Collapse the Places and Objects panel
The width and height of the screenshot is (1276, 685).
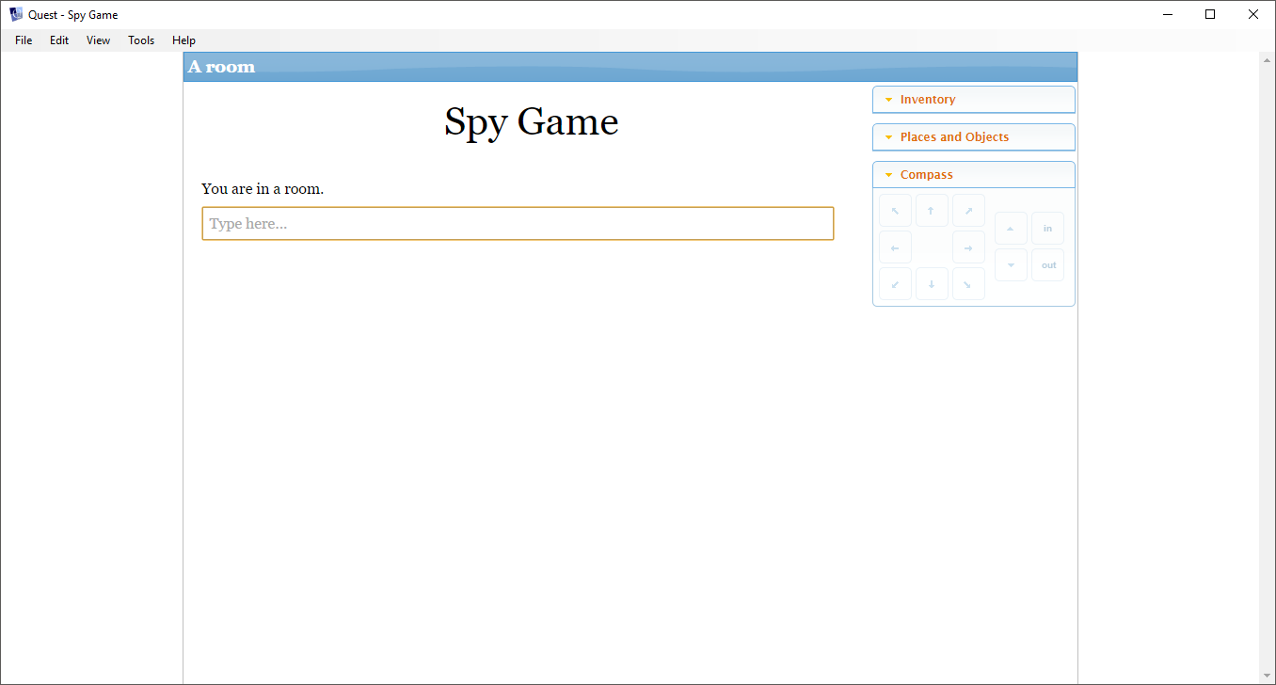pos(974,137)
